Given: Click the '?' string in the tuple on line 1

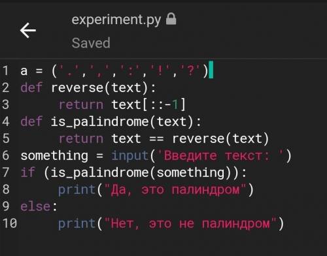Looking at the screenshot, I should tap(190, 70).
